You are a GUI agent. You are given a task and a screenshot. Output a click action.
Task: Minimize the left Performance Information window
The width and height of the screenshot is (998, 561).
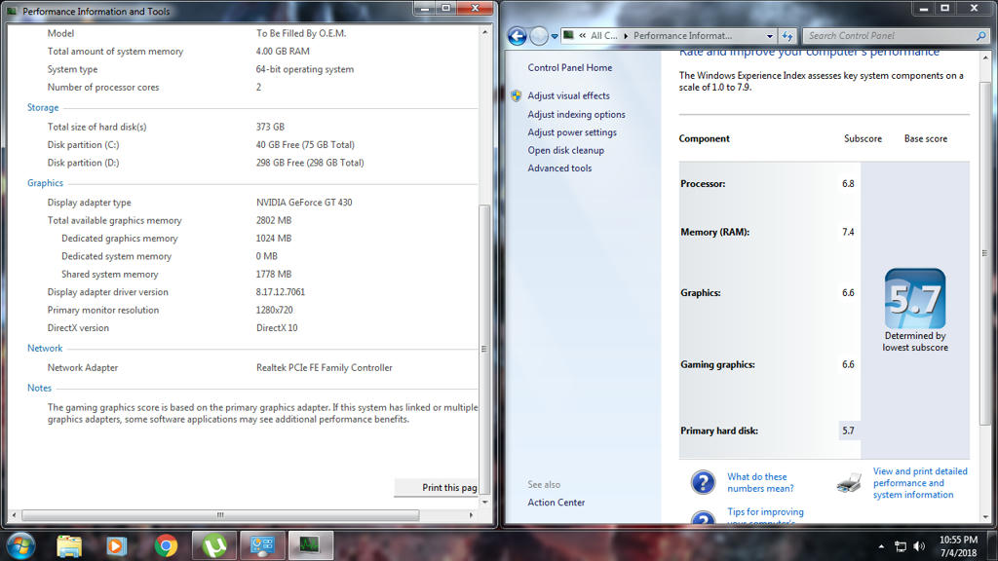point(425,8)
